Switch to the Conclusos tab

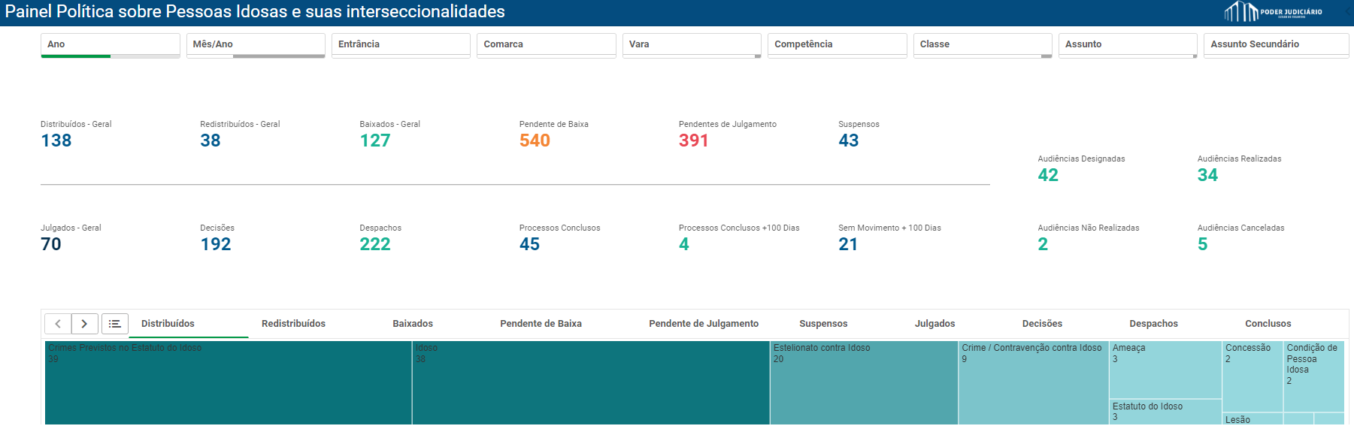click(x=1268, y=324)
